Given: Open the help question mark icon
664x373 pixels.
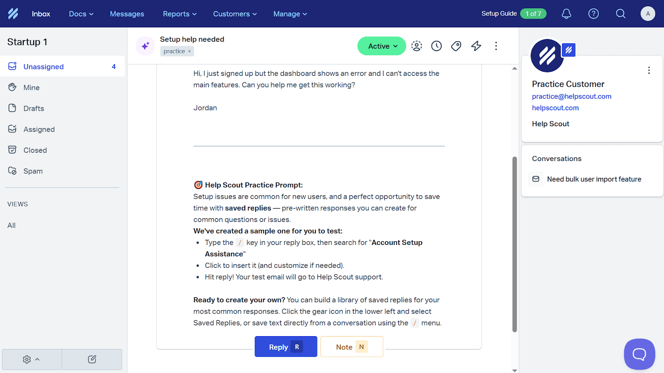Looking at the screenshot, I should tap(593, 14).
